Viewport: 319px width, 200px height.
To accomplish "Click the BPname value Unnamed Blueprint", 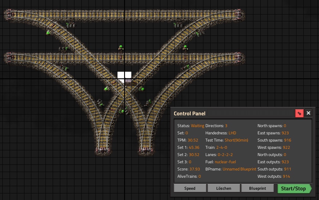I will click(239, 169).
